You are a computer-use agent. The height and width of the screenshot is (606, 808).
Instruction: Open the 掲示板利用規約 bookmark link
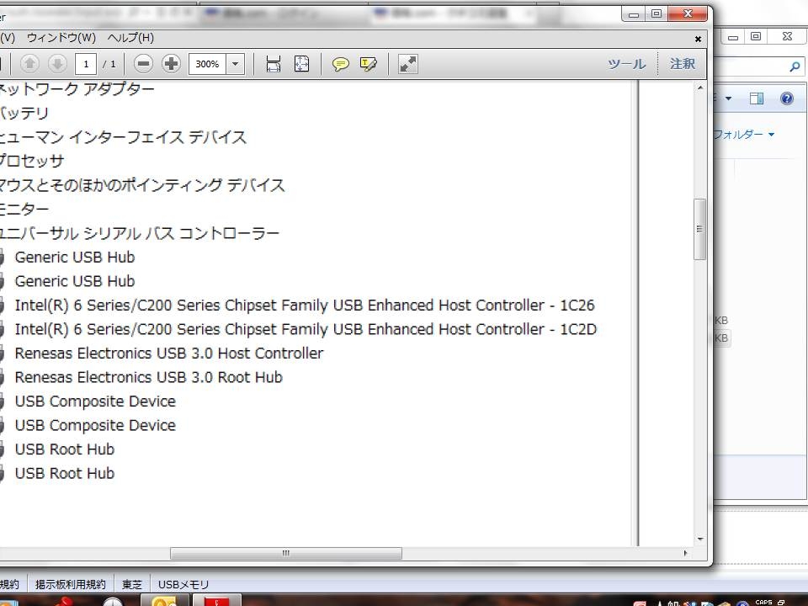coord(70,584)
